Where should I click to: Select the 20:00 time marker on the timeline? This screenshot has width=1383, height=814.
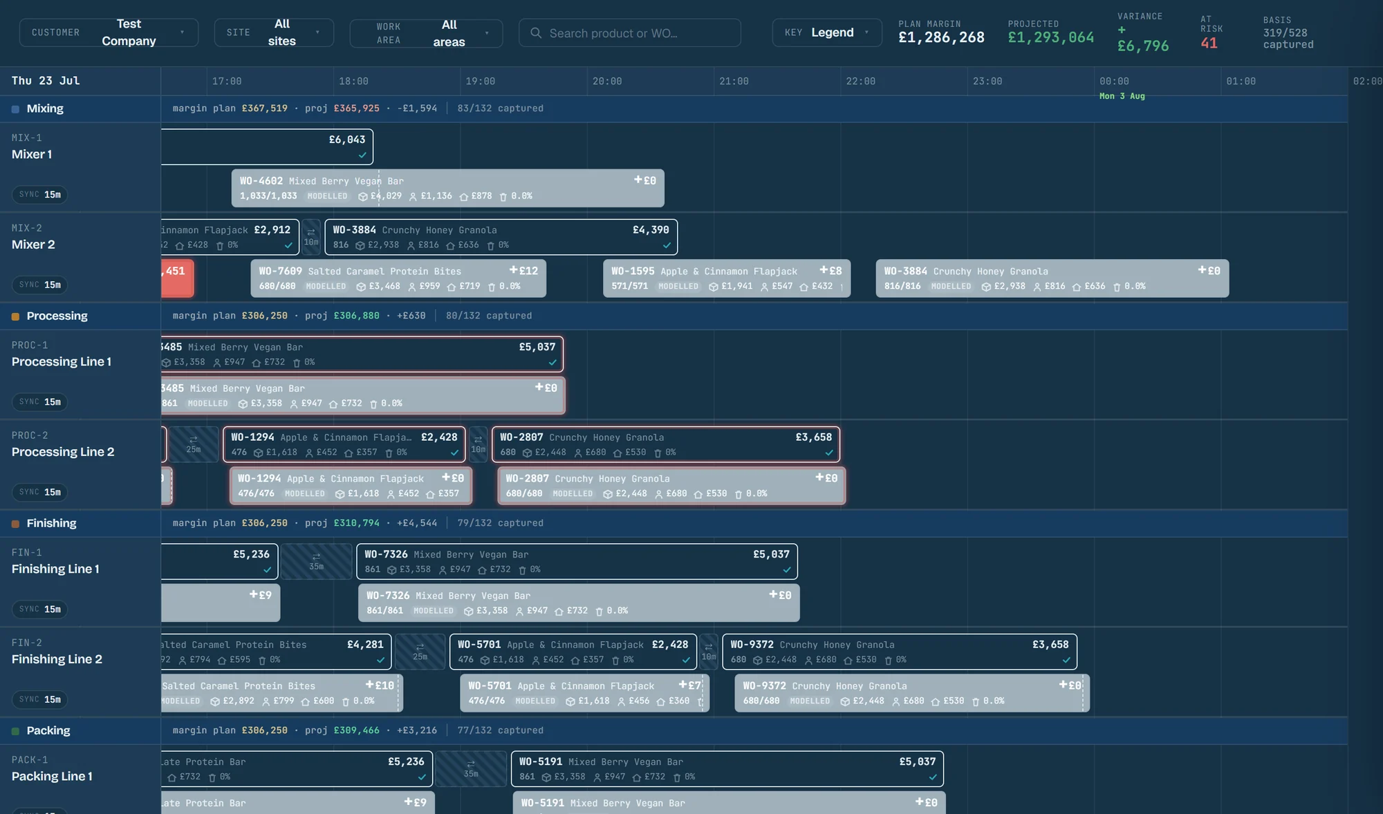(607, 82)
